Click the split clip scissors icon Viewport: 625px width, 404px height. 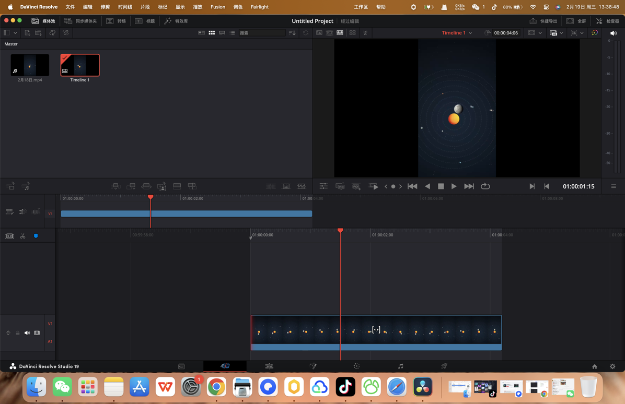tap(22, 236)
